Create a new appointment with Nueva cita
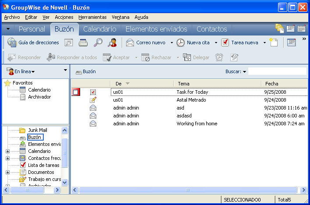The width and height of the screenshot is (310, 205). click(194, 42)
